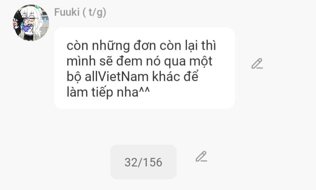Edit the chat message from Fuuki
Viewport: 316px width, 190px height.
pos(257,63)
